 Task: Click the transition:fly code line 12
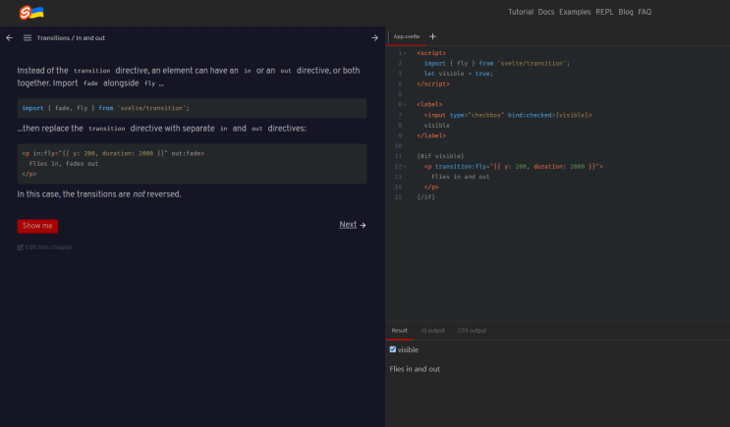513,167
